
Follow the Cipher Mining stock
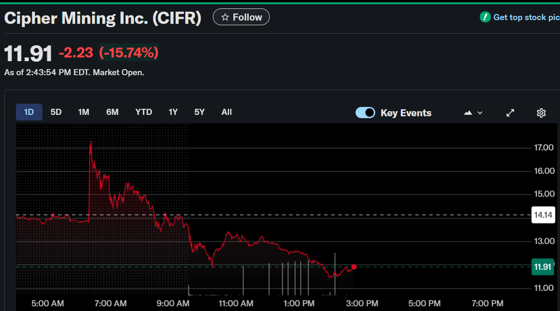[x=241, y=17]
